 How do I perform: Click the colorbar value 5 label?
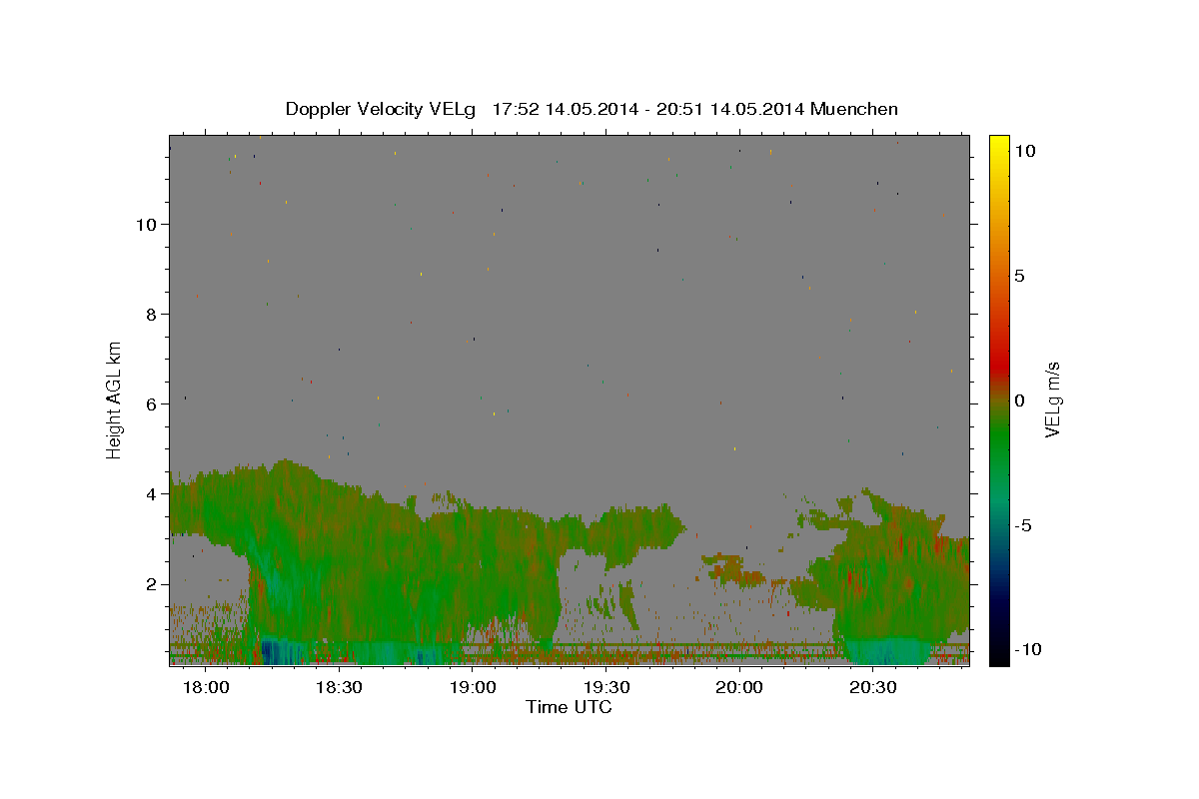click(x=1019, y=276)
